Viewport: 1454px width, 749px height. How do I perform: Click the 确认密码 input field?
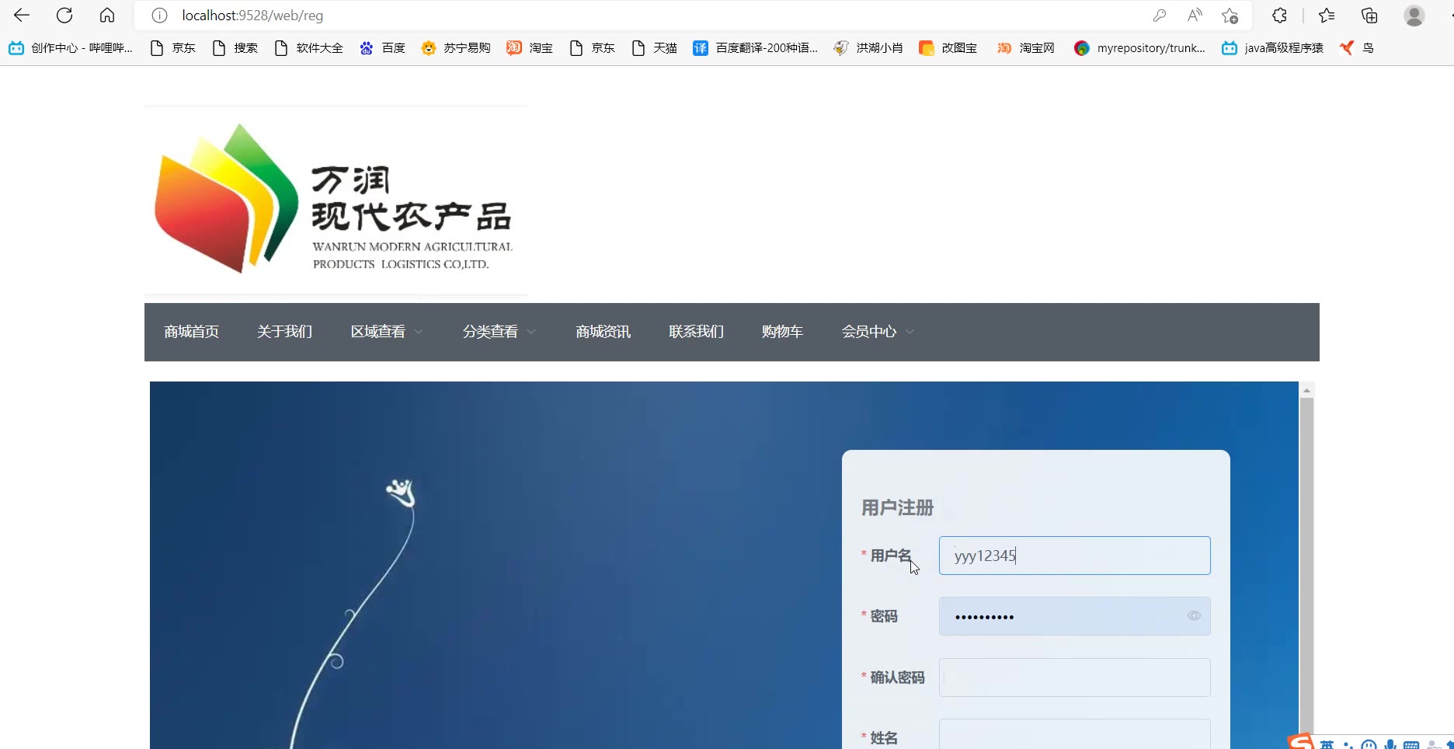pos(1074,678)
